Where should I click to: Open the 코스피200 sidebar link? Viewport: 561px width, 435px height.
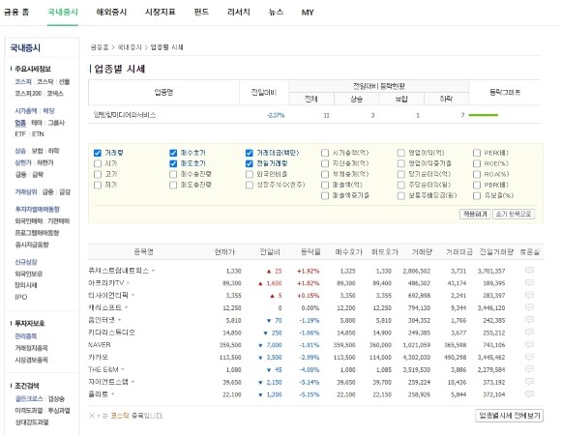point(28,94)
